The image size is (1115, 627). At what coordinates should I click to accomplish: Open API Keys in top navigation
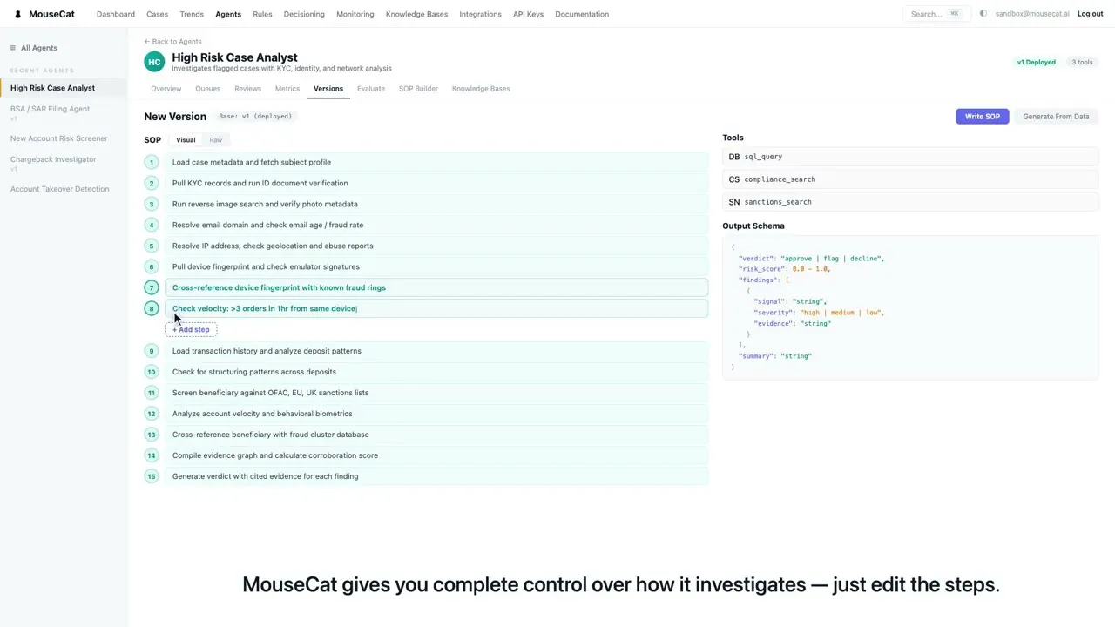click(528, 14)
